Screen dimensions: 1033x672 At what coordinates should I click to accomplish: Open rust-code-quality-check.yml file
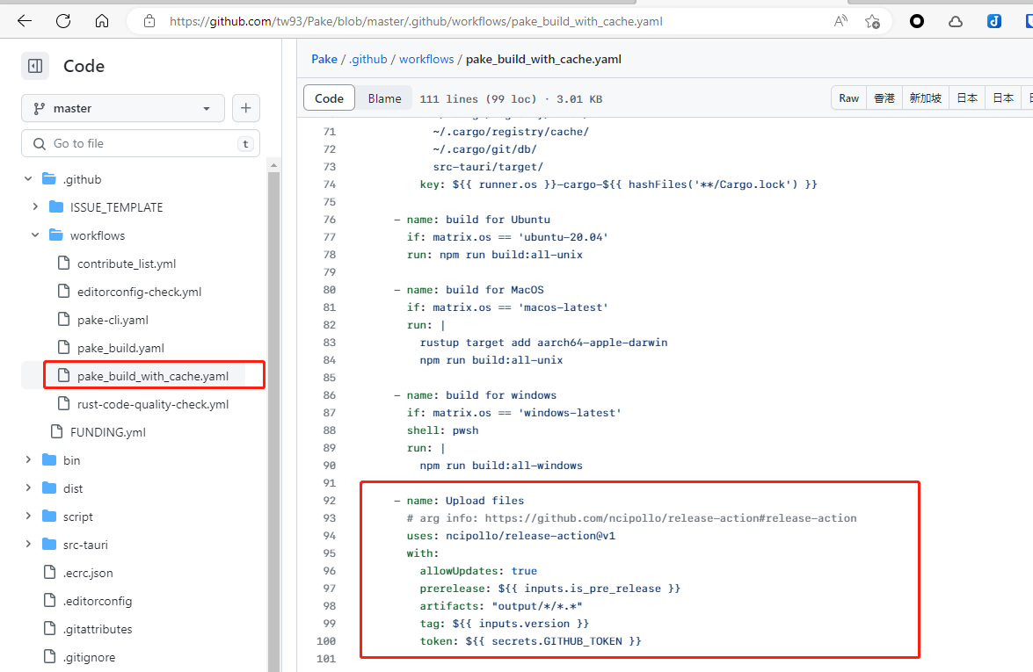pyautogui.click(x=153, y=404)
